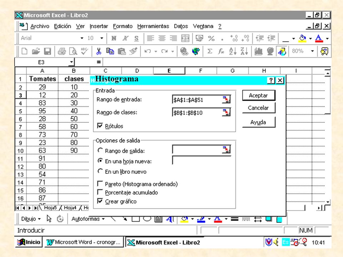Image resolution: width=343 pixels, height=257 pixels.
Task: Apply Currency style icon
Action: click(x=199, y=38)
